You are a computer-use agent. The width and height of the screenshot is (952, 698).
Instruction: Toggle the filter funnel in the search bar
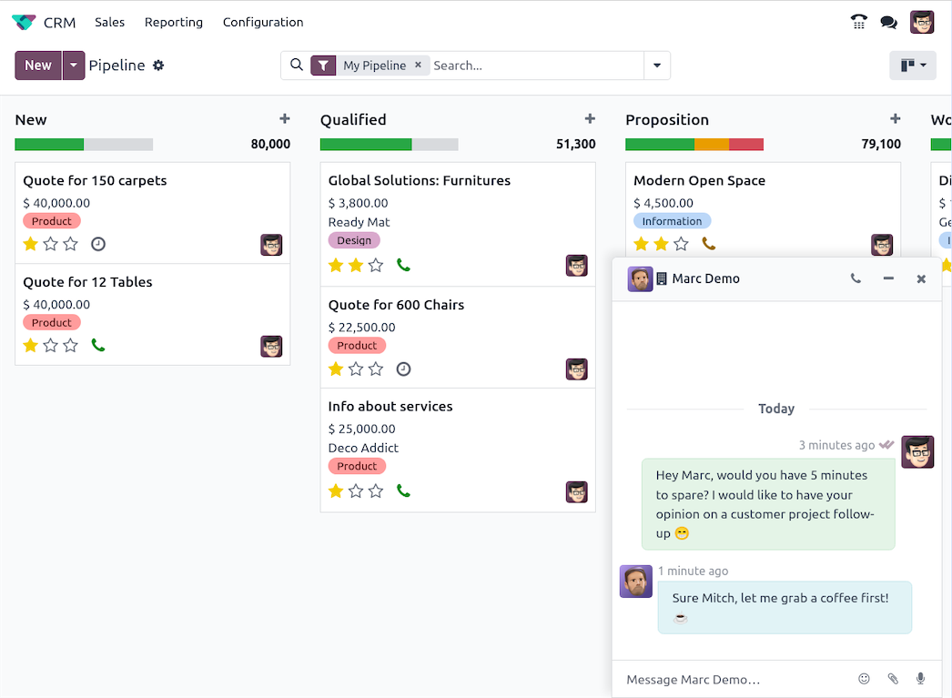[323, 65]
